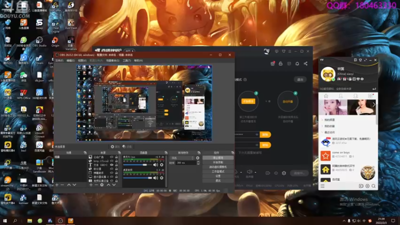Open the 淡出 transition dropdown
Image resolution: width=400 pixels, height=225 pixels.
182,158
